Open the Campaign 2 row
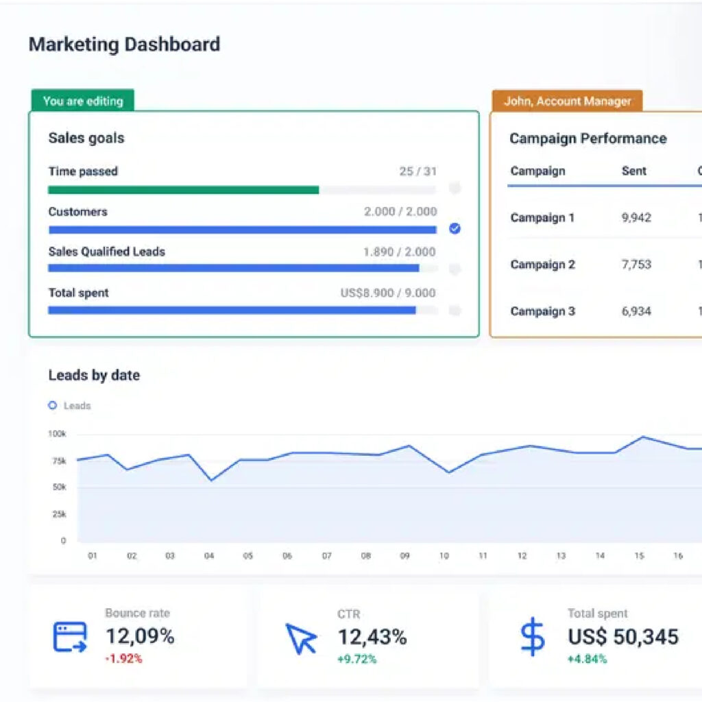The height and width of the screenshot is (702, 702). (542, 265)
